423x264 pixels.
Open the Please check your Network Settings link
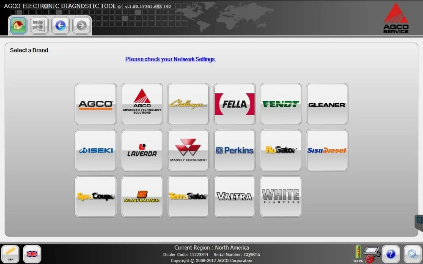tap(170, 59)
